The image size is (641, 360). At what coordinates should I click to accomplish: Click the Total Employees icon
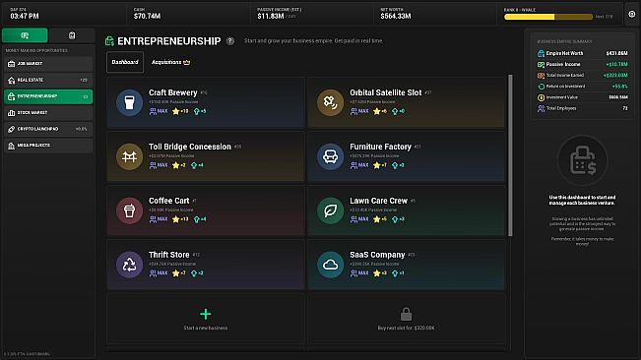[541, 108]
